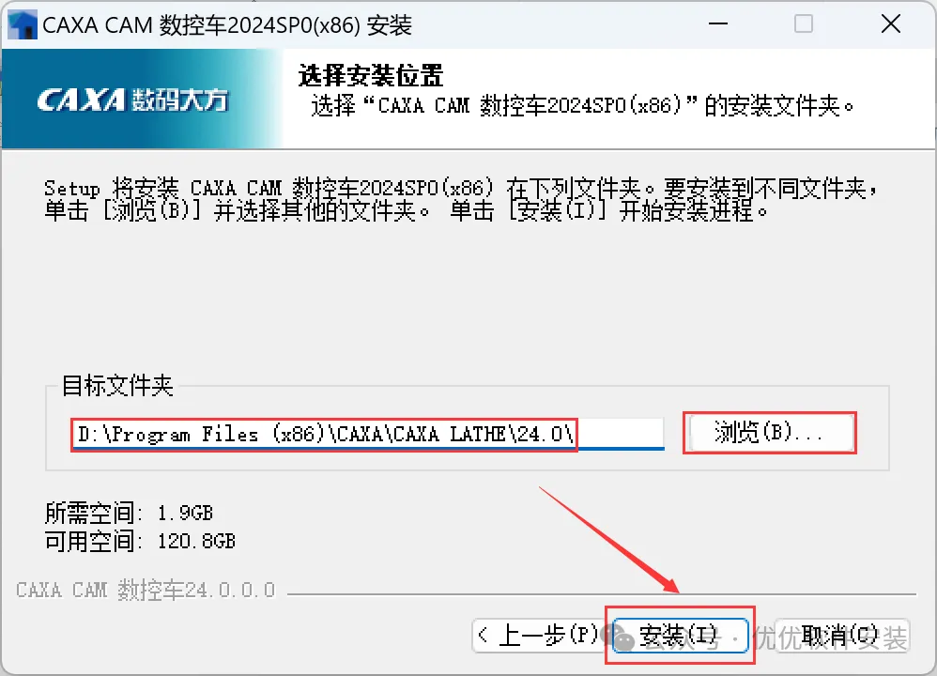
Task: Abort setup with 取消(C) button
Action: (842, 636)
